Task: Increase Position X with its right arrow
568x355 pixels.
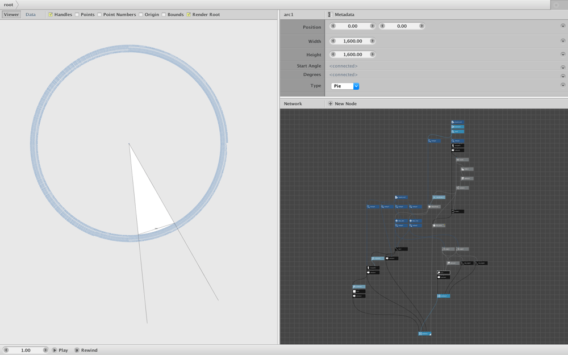Action: point(372,26)
